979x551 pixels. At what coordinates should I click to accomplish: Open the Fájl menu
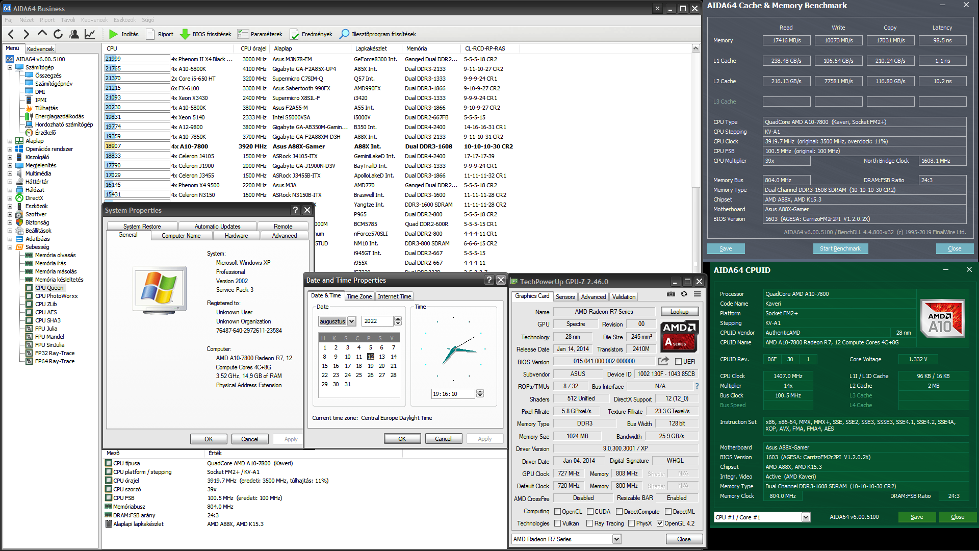pyautogui.click(x=9, y=20)
